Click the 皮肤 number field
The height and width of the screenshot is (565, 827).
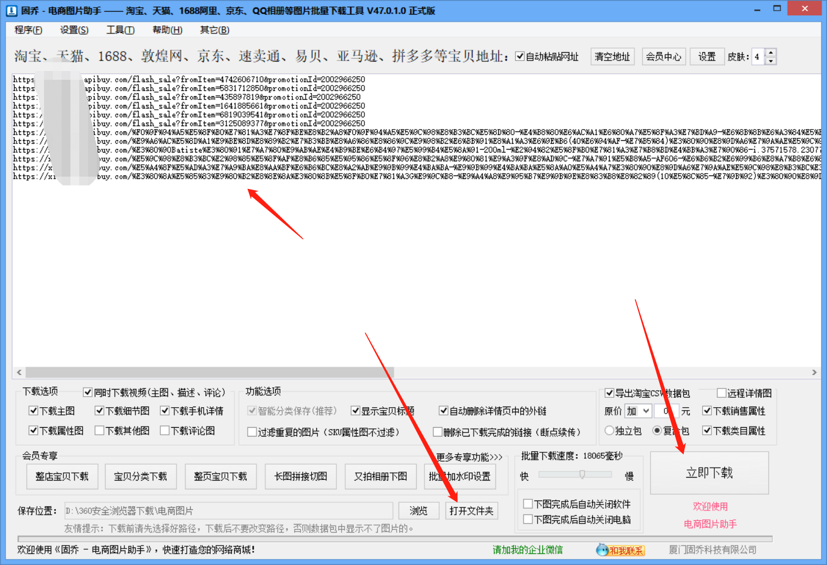tap(758, 56)
